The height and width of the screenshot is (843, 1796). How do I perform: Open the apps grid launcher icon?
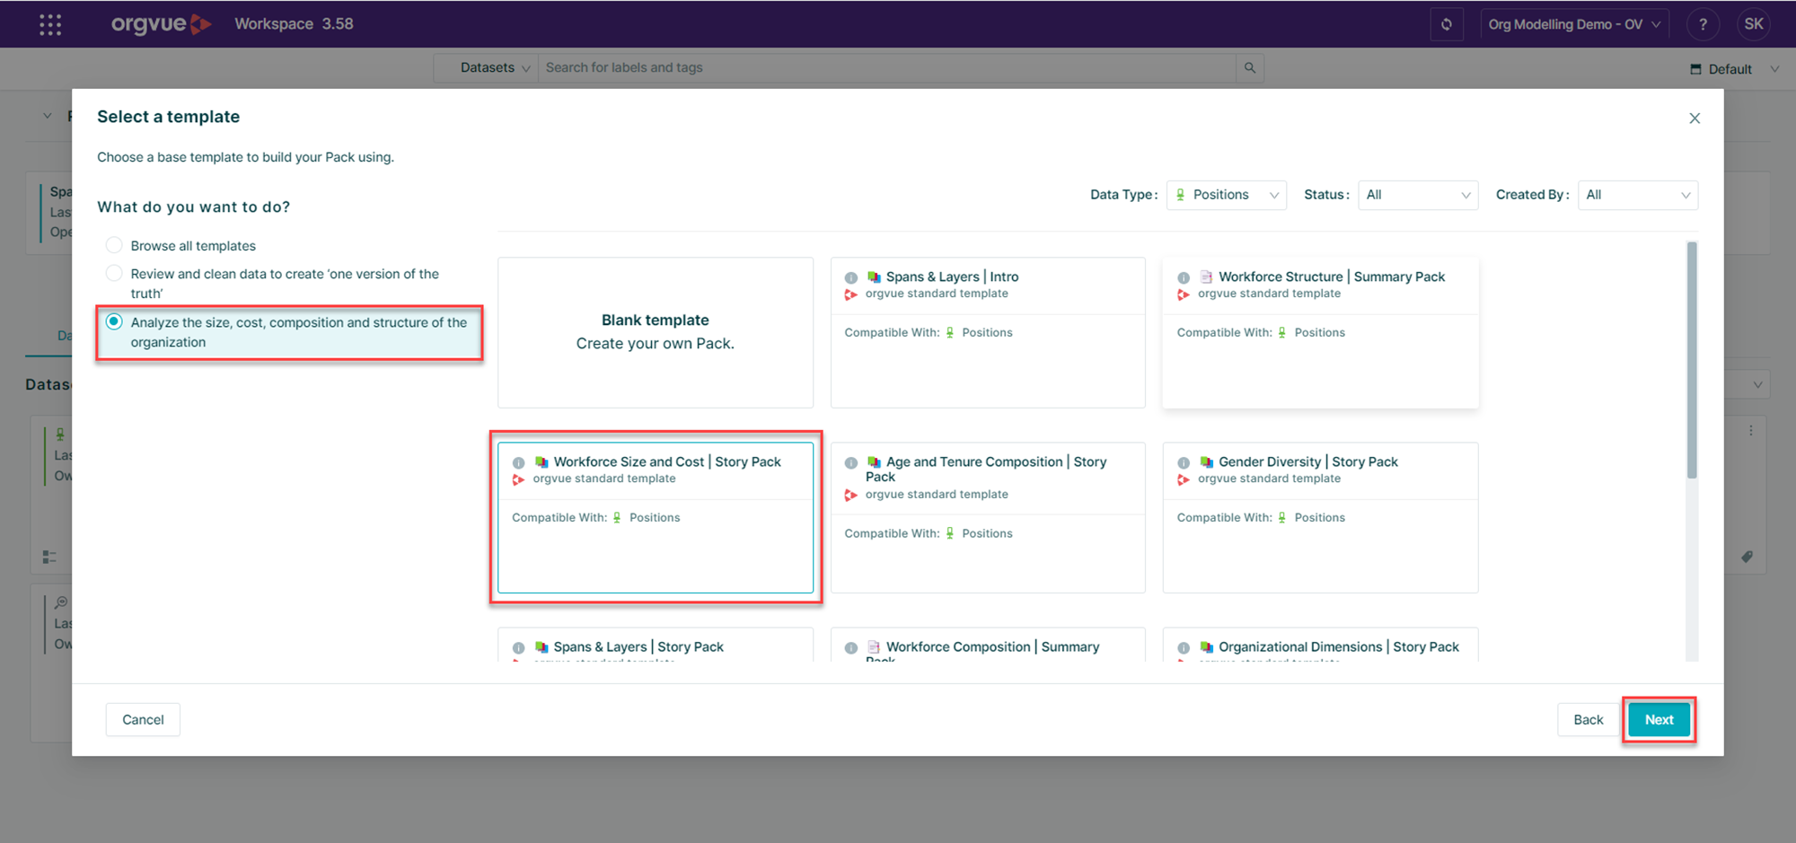(50, 24)
